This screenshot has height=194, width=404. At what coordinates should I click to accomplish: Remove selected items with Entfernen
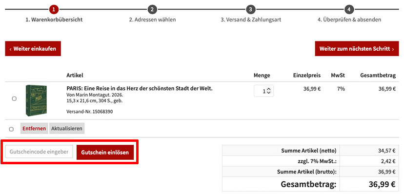(x=34, y=128)
